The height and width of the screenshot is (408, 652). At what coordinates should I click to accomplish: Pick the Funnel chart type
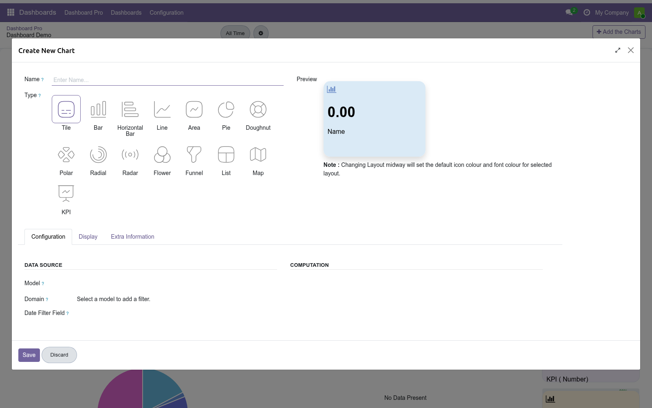194,155
